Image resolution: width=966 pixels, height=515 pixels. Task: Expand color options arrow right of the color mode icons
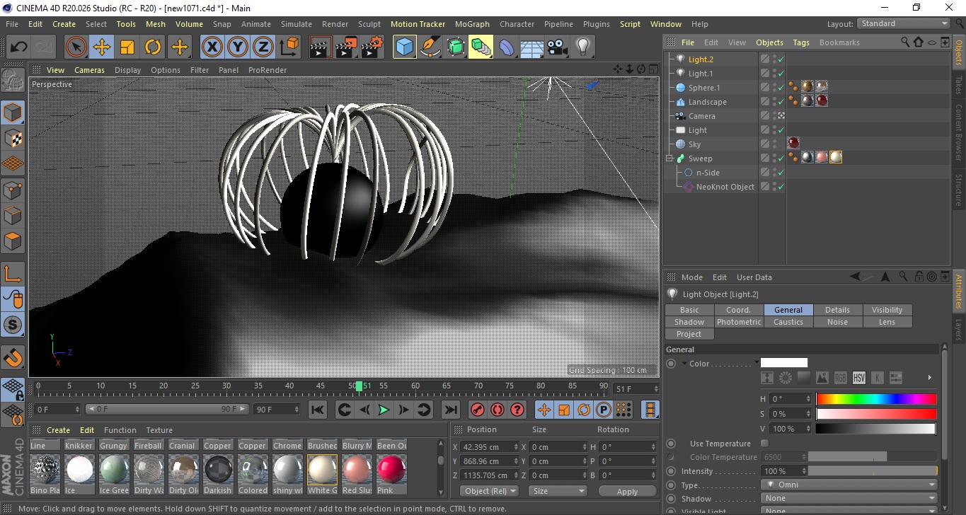pyautogui.click(x=929, y=378)
